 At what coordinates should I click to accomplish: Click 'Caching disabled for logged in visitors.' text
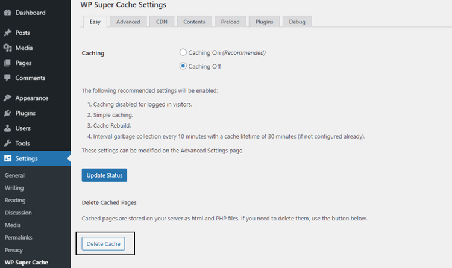click(x=143, y=104)
